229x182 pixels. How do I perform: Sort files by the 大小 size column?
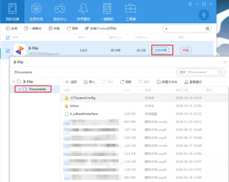click(x=127, y=90)
